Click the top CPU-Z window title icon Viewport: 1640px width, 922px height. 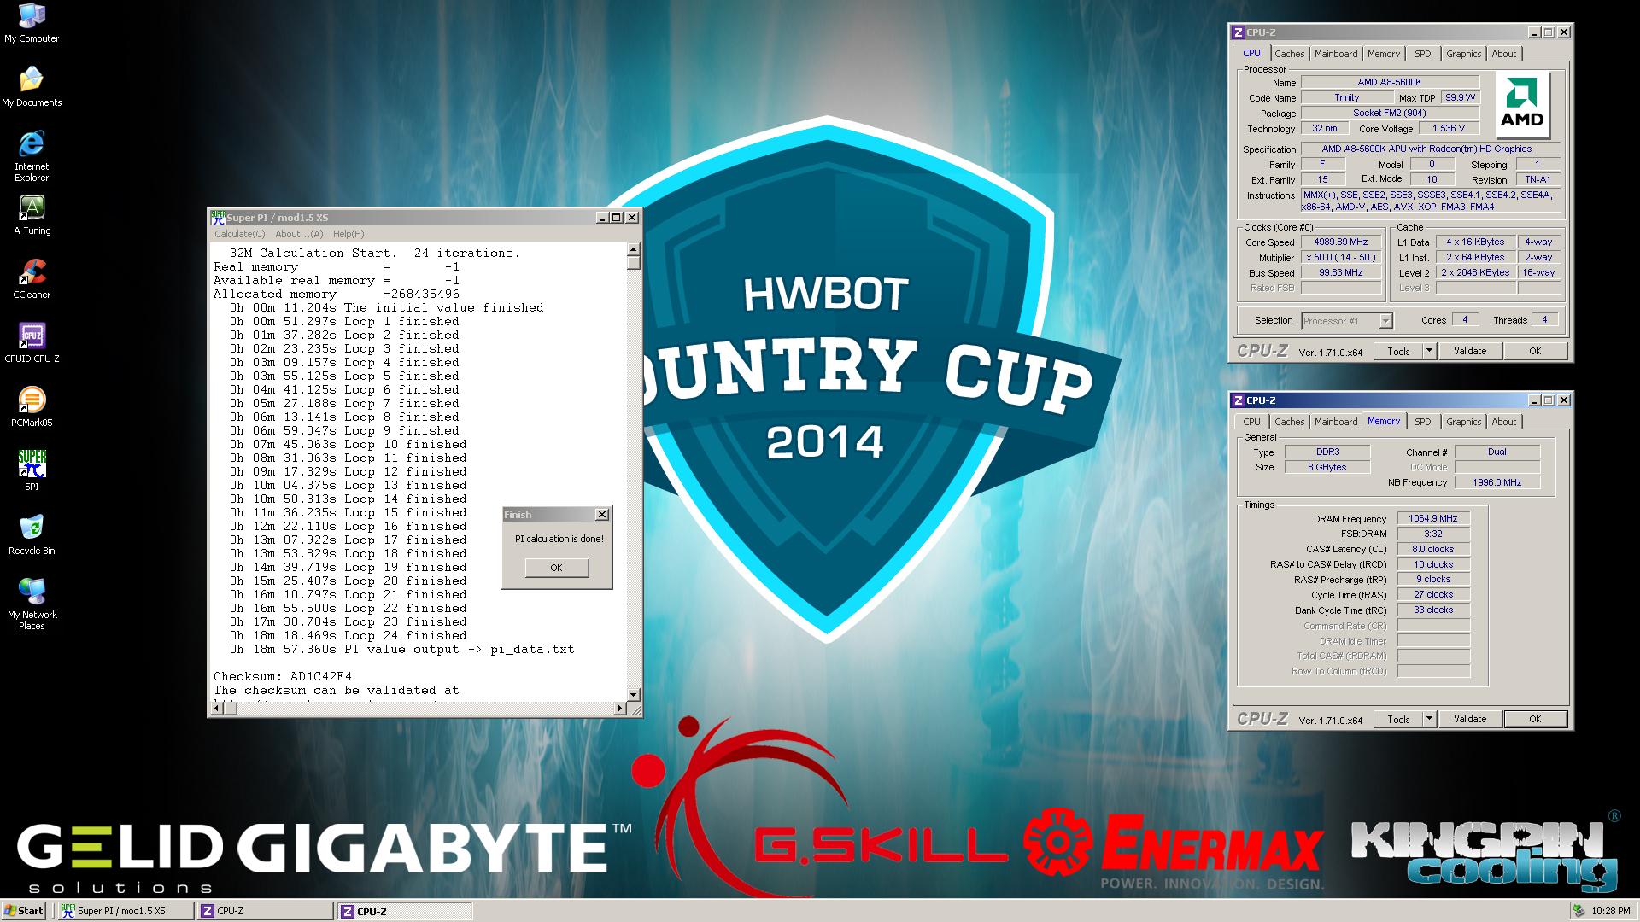[x=1238, y=32]
